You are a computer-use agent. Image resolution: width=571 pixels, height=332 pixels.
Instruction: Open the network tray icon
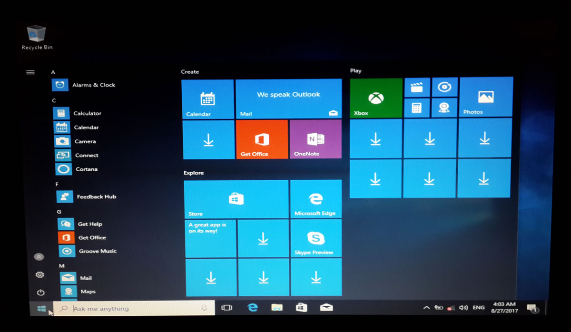pyautogui.click(x=451, y=309)
